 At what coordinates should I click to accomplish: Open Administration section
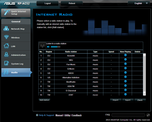[16, 55]
